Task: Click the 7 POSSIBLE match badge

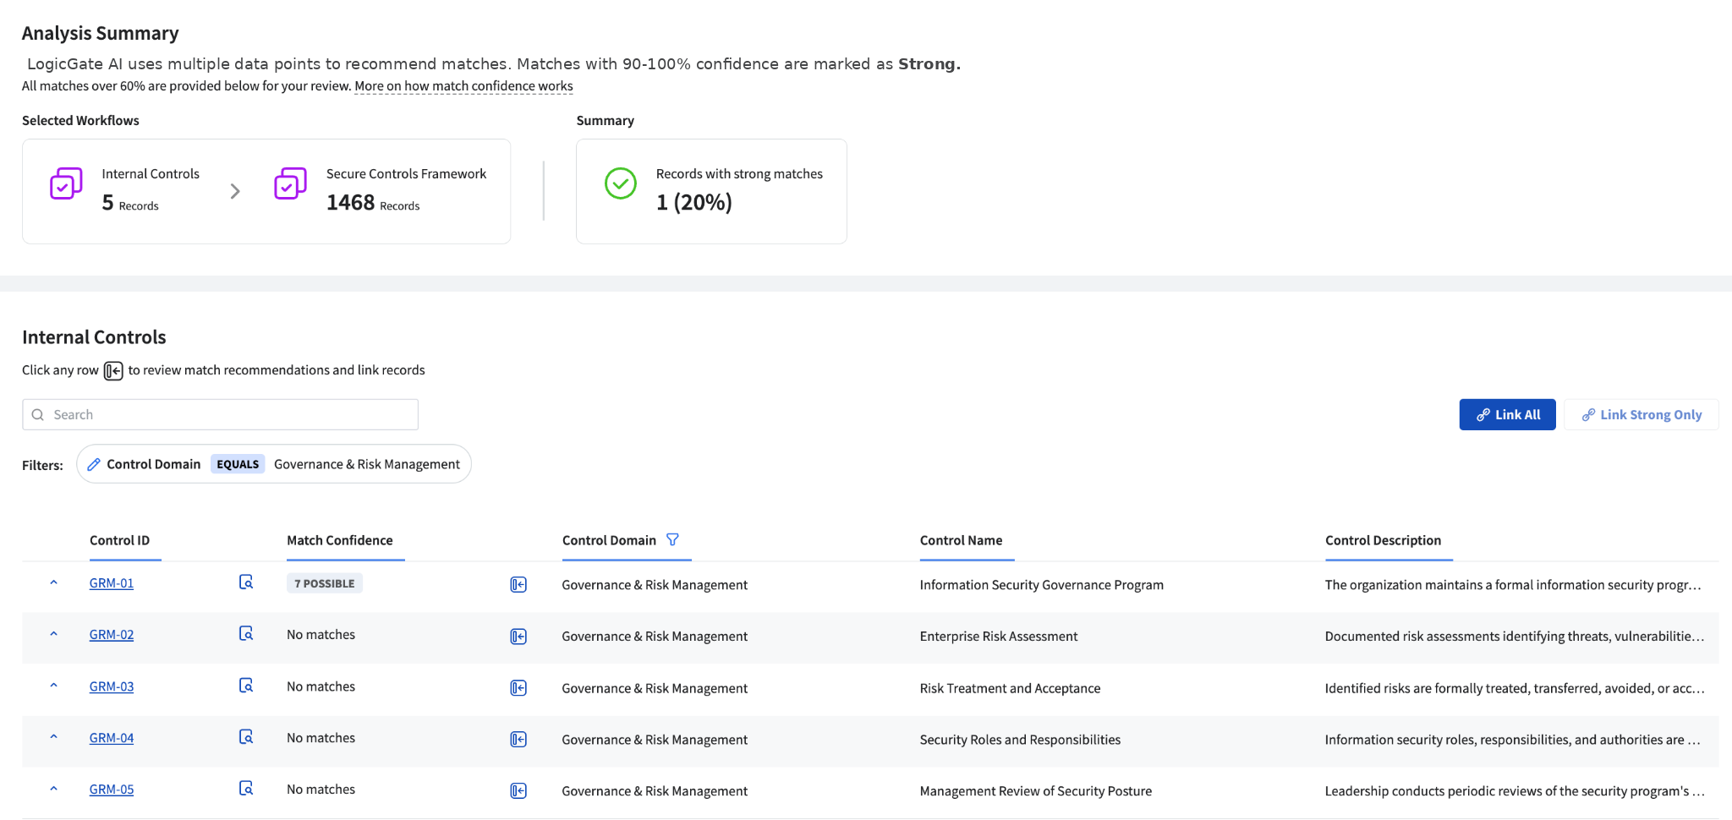Action: pyautogui.click(x=325, y=583)
